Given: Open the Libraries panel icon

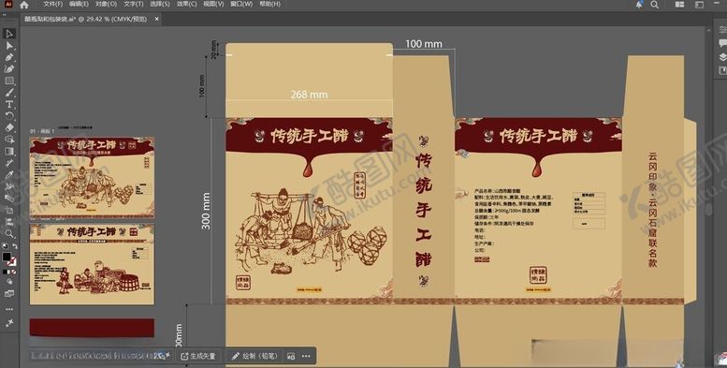Looking at the screenshot, I should coord(722,70).
